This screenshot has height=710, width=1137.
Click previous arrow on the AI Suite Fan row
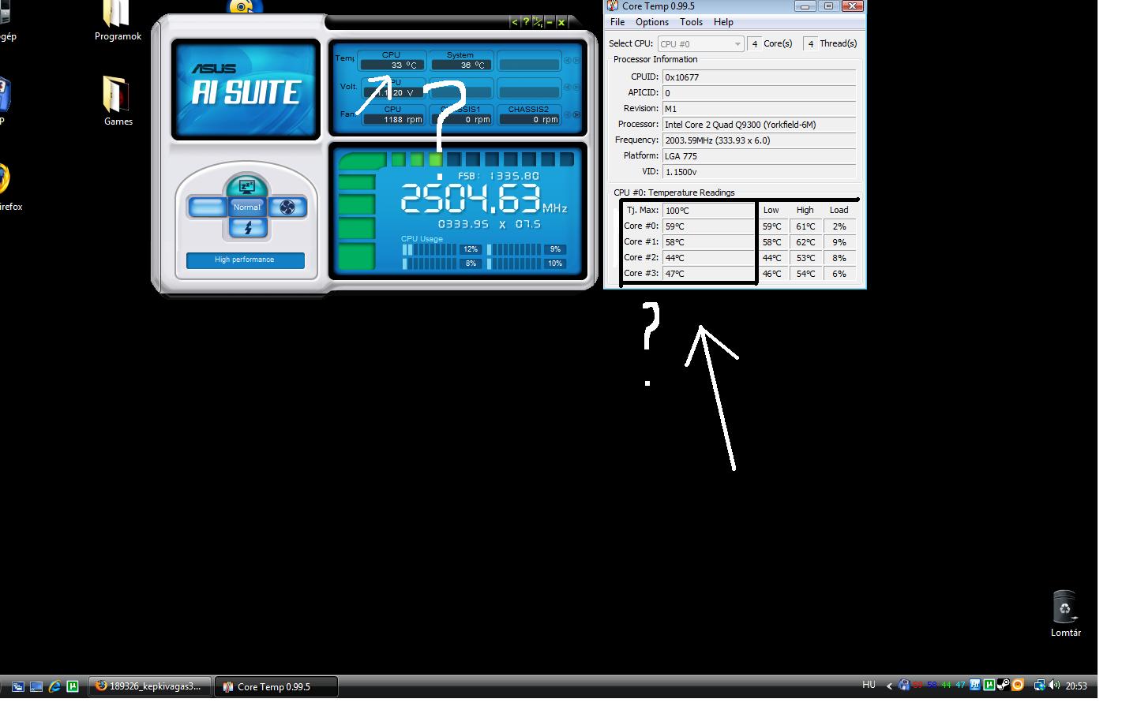coord(568,115)
